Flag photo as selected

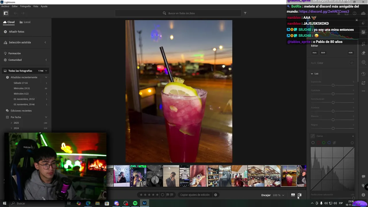[168, 195]
